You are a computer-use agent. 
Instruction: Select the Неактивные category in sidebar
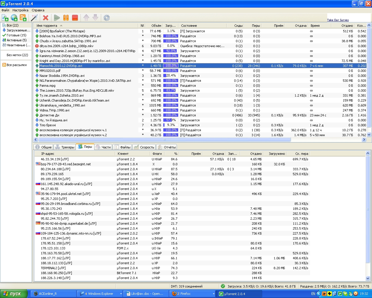(16, 45)
